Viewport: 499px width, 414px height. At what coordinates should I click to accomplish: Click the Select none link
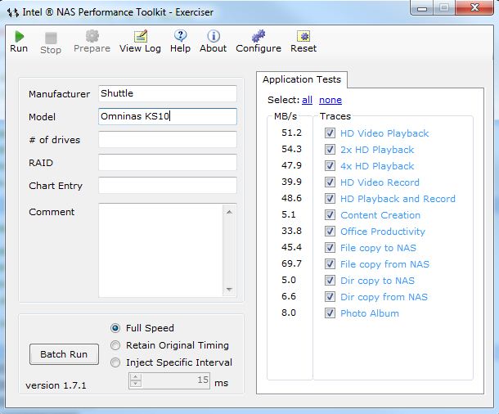[x=330, y=100]
